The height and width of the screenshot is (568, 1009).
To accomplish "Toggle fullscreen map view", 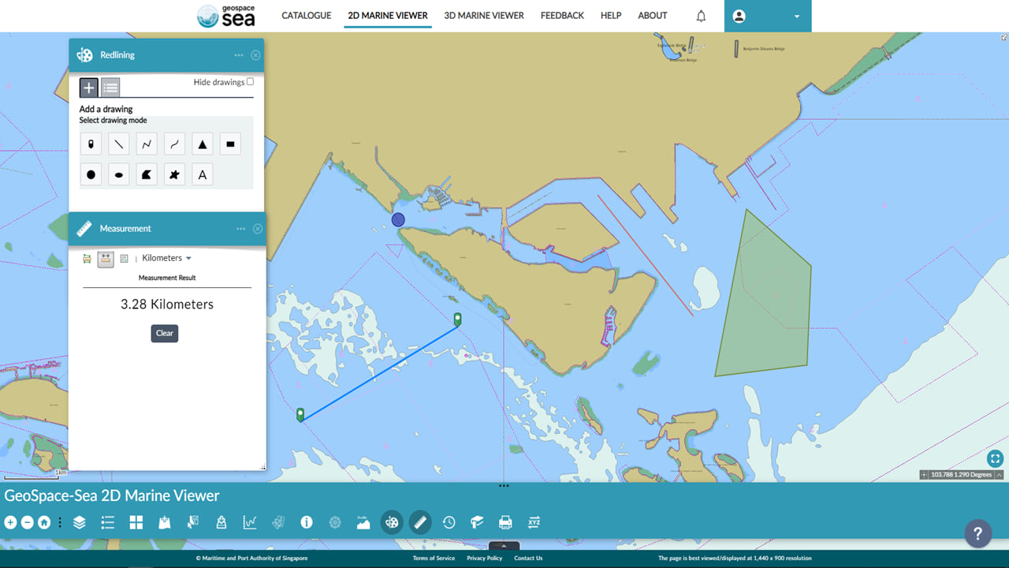I will pyautogui.click(x=995, y=458).
